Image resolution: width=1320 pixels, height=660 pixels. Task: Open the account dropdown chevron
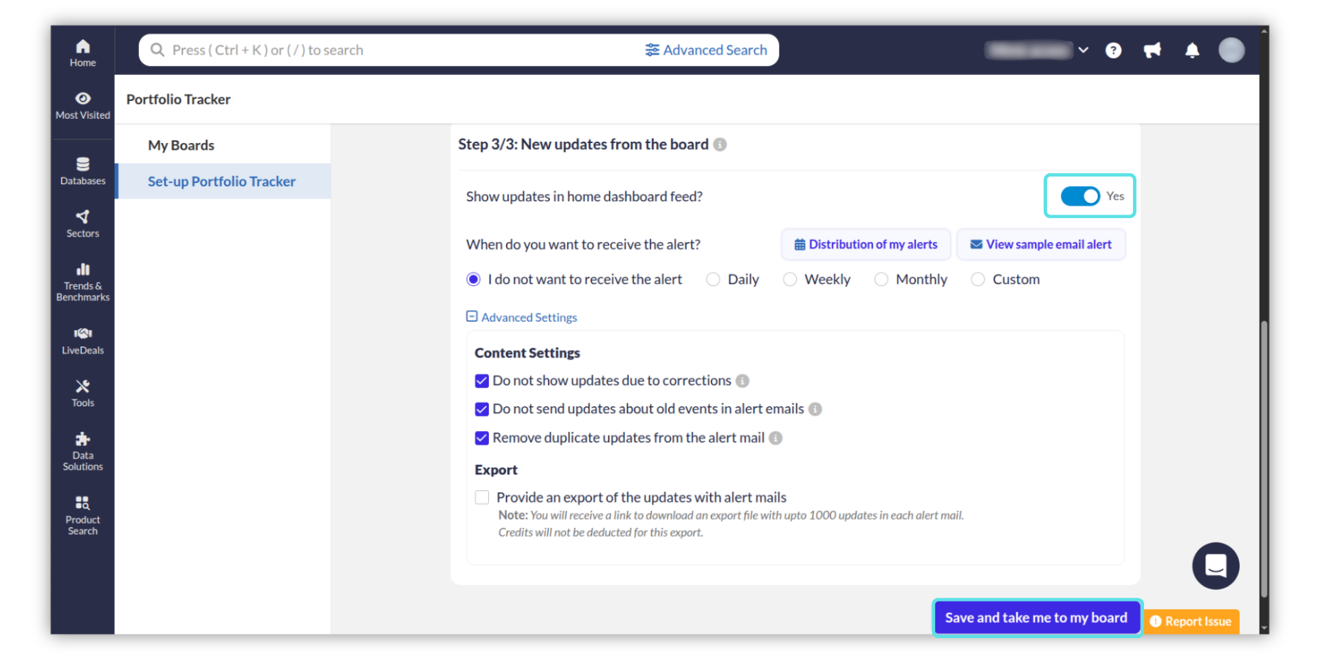pos(1083,50)
